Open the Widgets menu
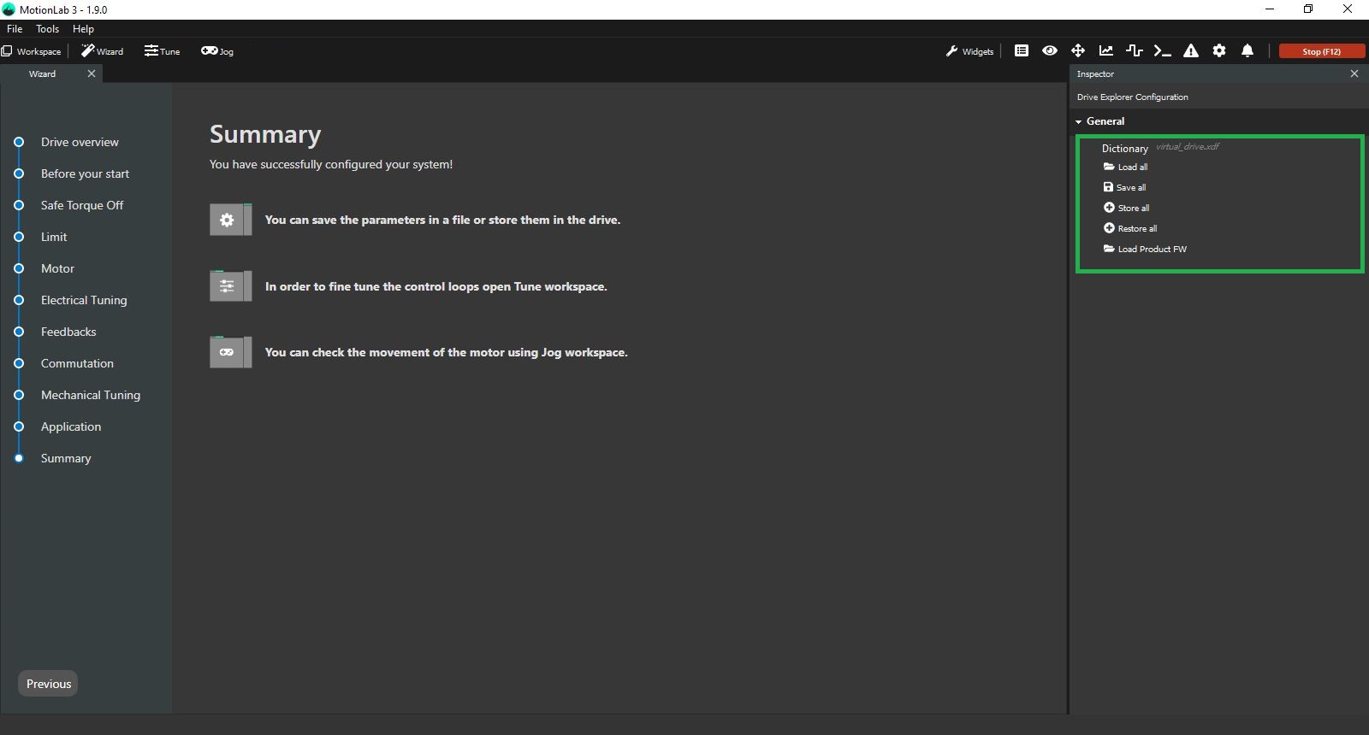 [970, 51]
